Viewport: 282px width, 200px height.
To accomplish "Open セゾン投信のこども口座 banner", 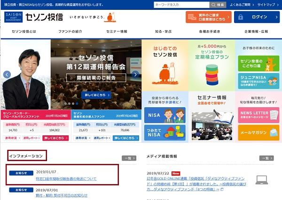I will coord(258,63).
